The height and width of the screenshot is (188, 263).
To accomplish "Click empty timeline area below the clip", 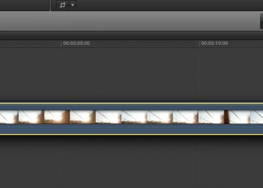I will click(132, 161).
